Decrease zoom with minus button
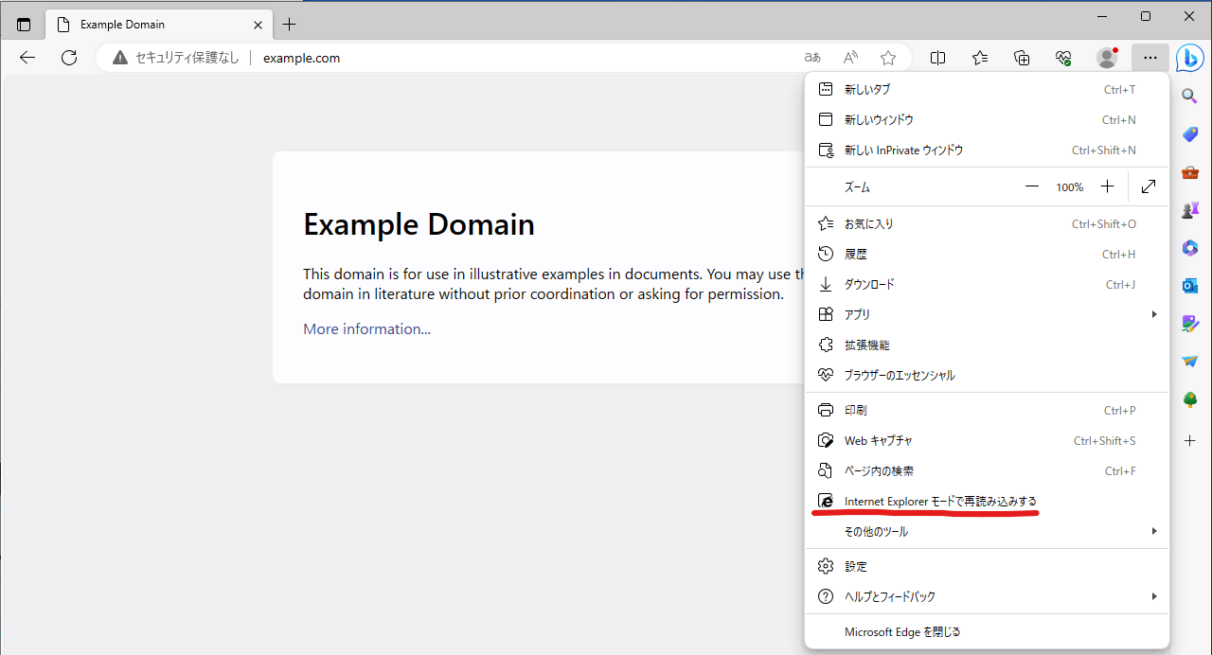 pyautogui.click(x=1032, y=187)
